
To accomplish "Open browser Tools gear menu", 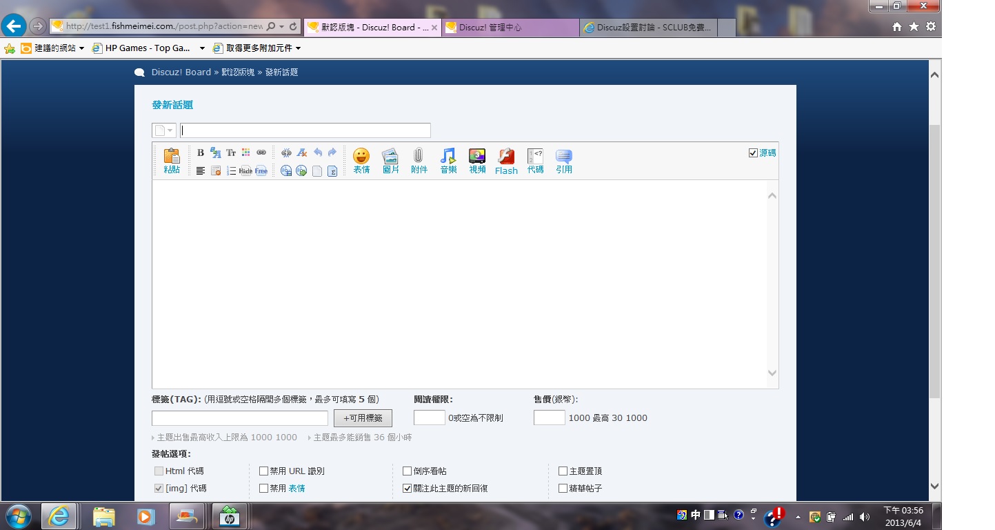I will (931, 26).
